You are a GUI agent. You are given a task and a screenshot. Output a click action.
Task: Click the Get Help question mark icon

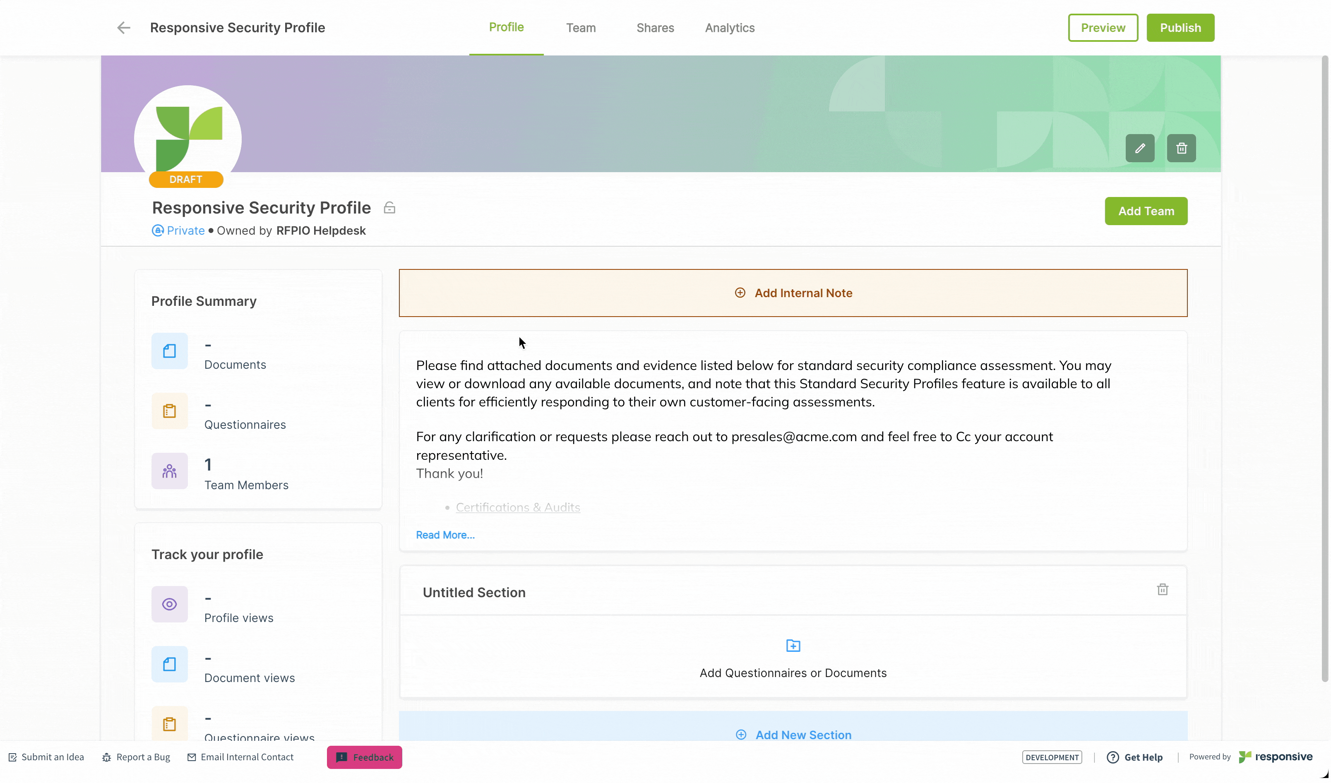1112,758
